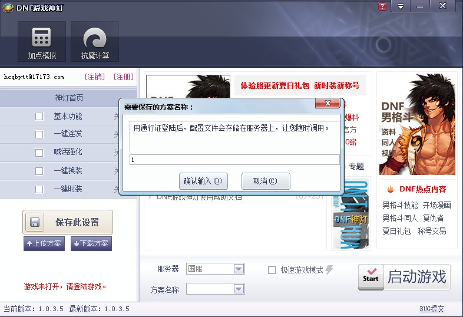Click the 取消(C) button

click(266, 181)
